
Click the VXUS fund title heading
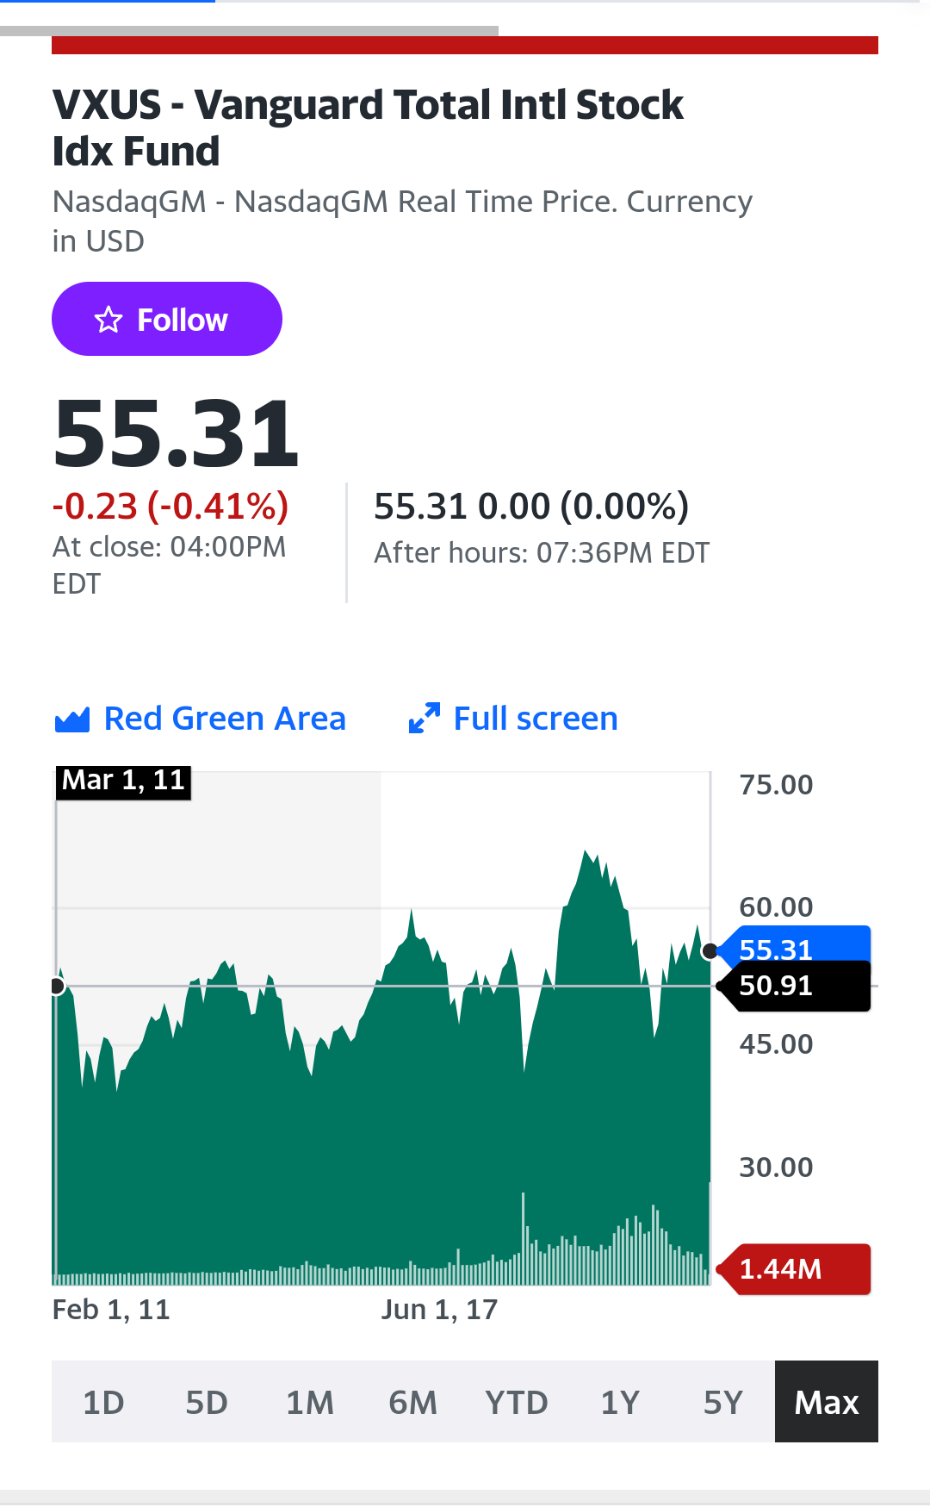pyautogui.click(x=368, y=128)
